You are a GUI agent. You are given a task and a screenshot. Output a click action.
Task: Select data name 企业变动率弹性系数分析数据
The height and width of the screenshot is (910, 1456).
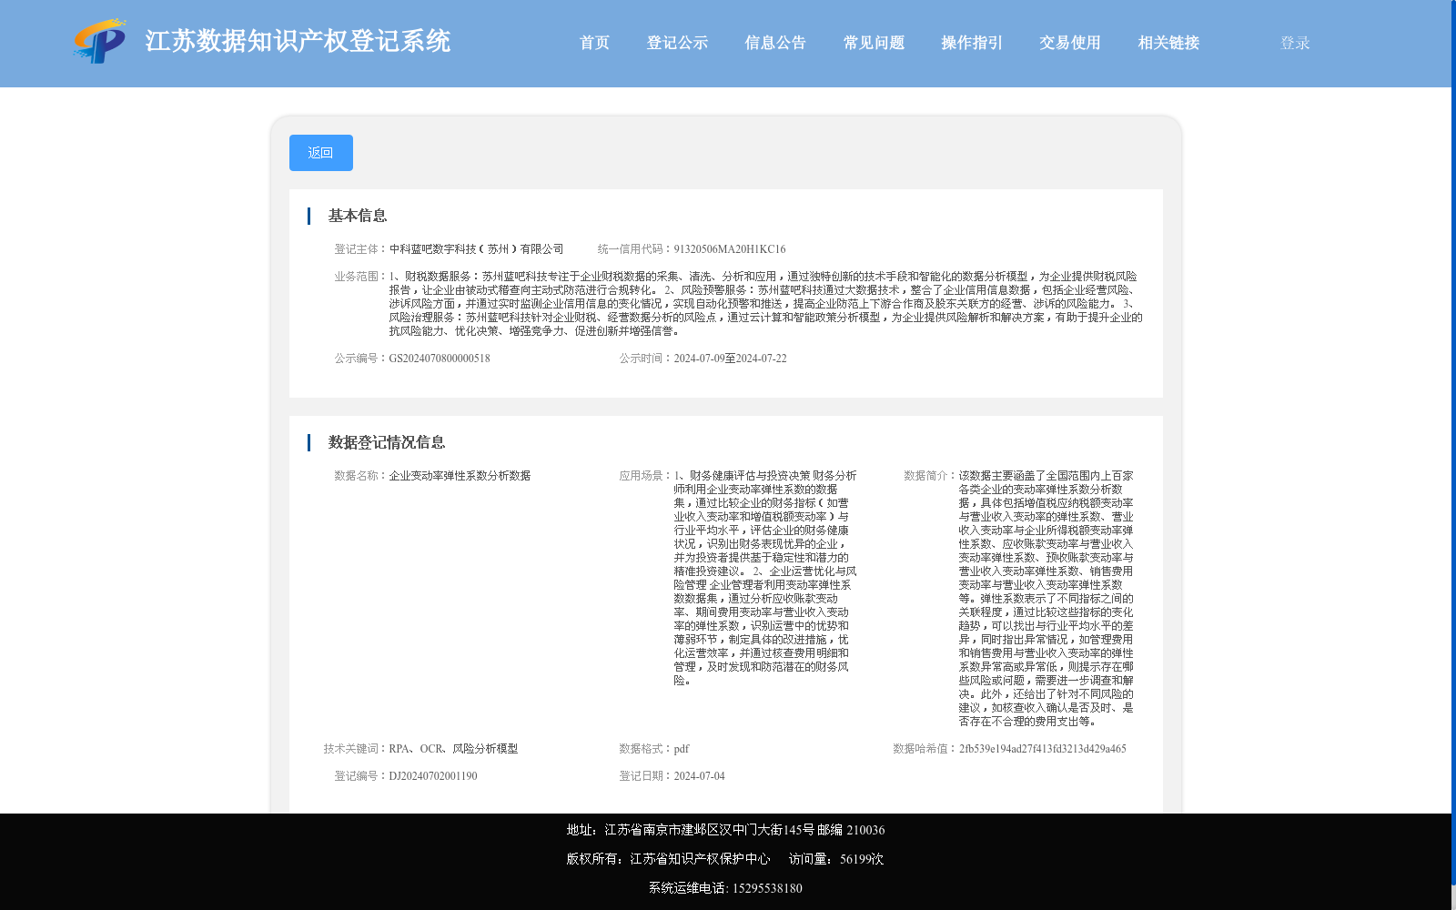coord(460,476)
